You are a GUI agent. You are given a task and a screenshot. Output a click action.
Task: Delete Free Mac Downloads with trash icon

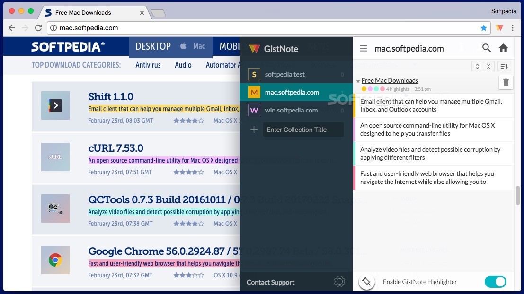pos(506,82)
